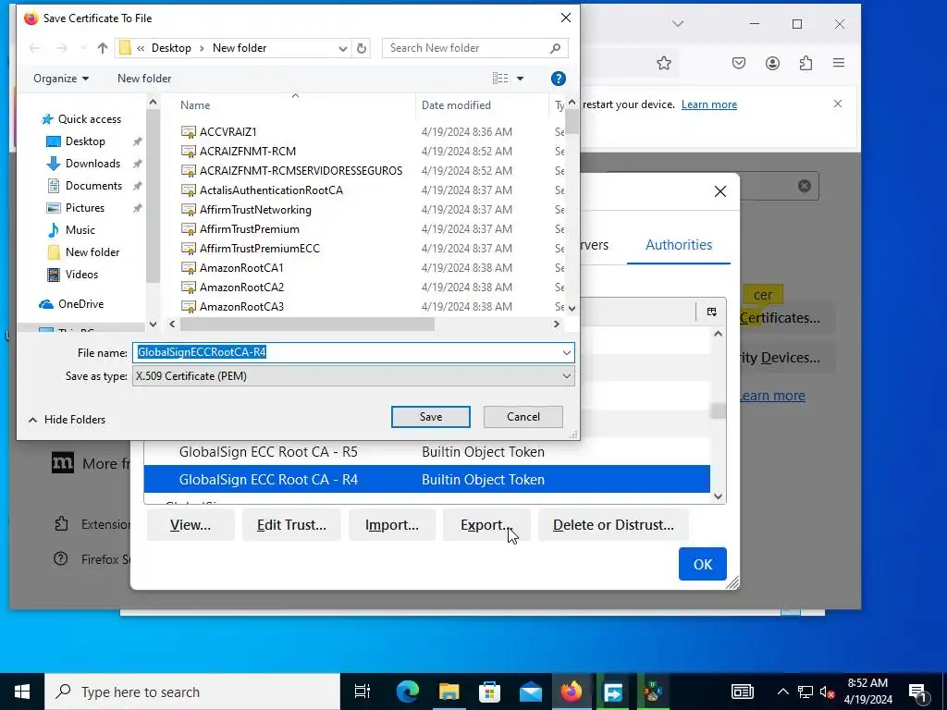This screenshot has height=710, width=947.
Task: Follow Learn more link in notification bar
Action: 709,104
